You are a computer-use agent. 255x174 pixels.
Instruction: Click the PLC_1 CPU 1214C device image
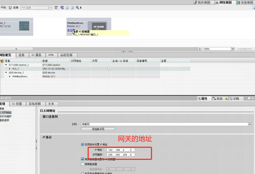click(24, 26)
